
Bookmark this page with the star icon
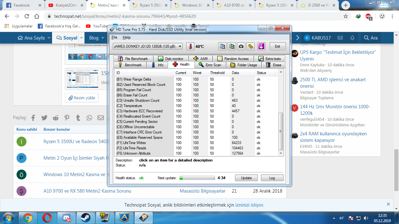pos(346,16)
